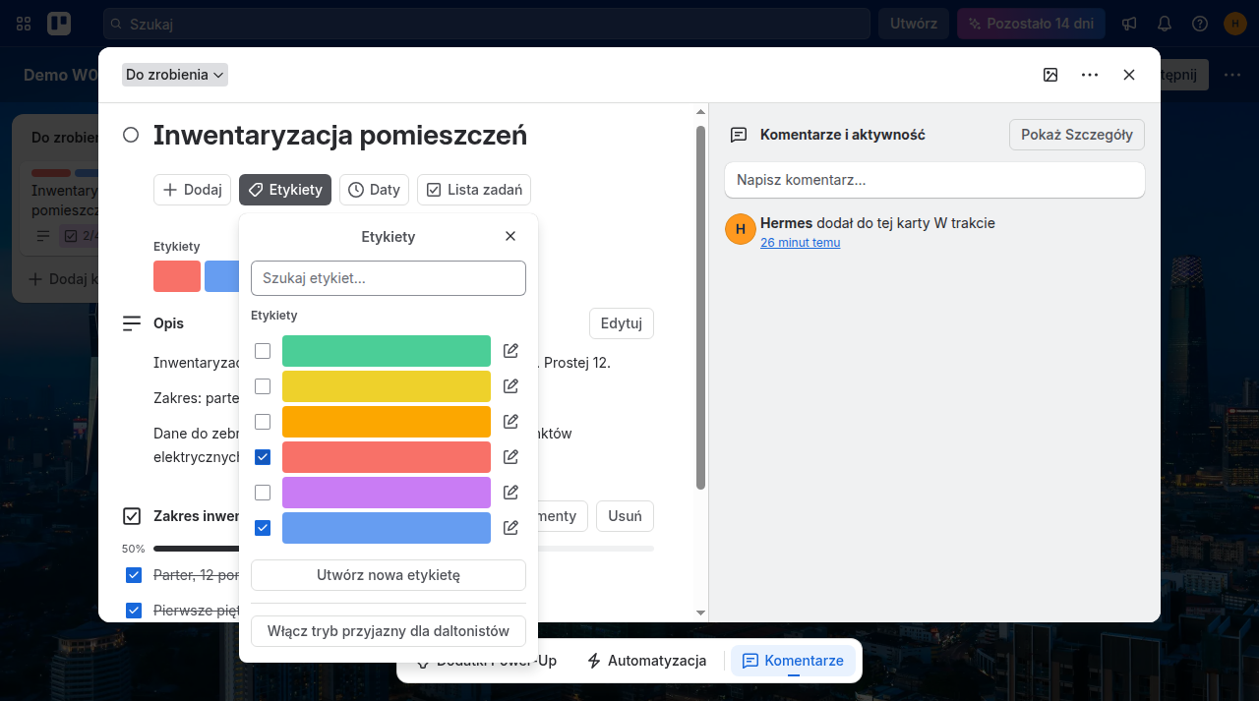Viewport: 1259px width, 701px height.
Task: Toggle the yellow label checkbox
Action: [x=263, y=386]
